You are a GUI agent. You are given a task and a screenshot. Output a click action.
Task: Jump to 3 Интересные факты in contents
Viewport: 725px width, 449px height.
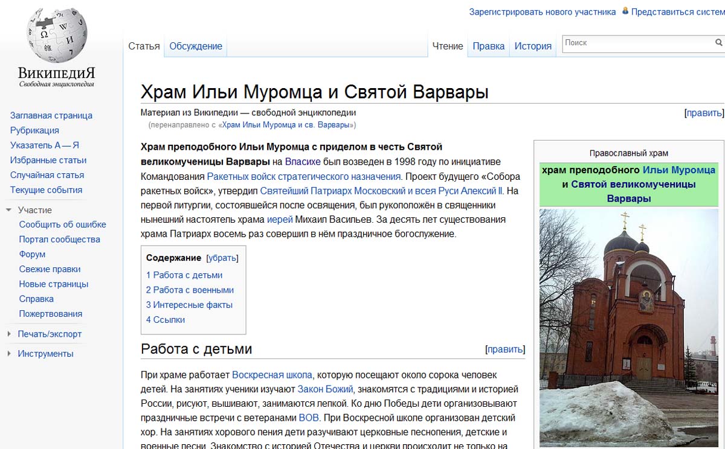189,305
